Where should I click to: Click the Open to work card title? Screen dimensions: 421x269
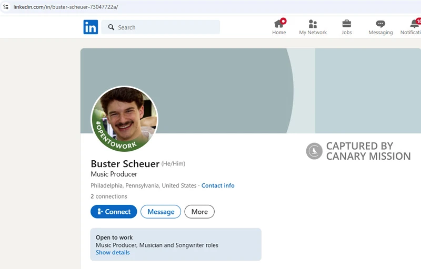114,237
